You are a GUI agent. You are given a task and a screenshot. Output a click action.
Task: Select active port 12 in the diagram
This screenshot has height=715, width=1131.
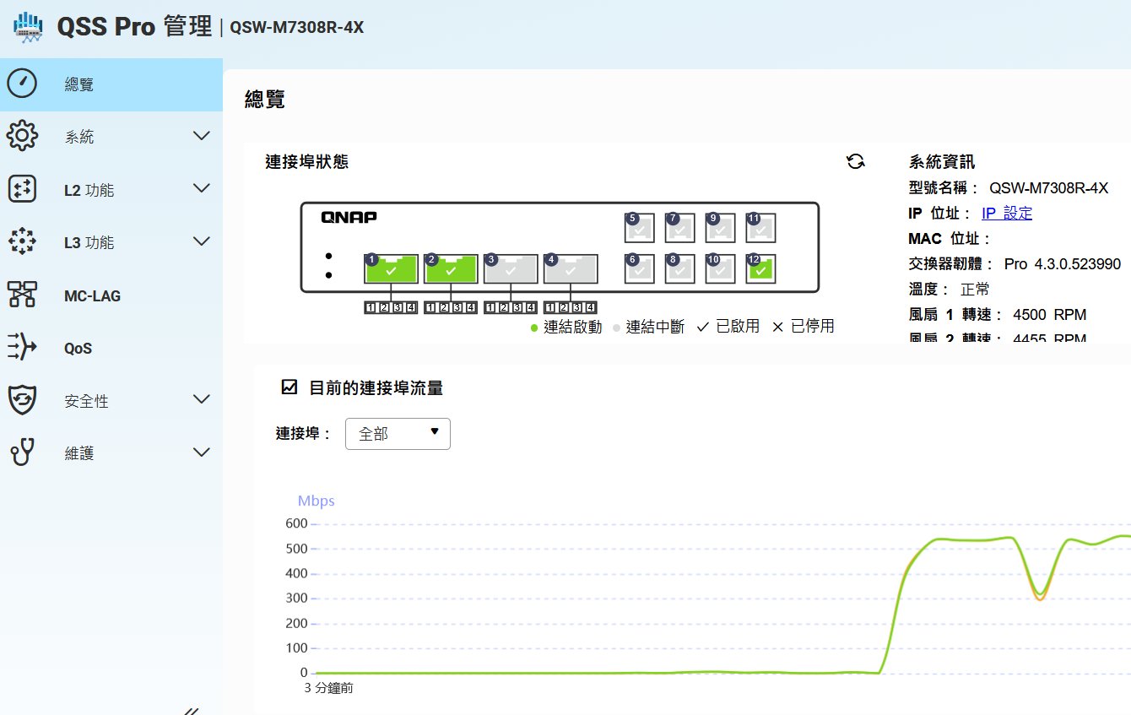tap(761, 269)
